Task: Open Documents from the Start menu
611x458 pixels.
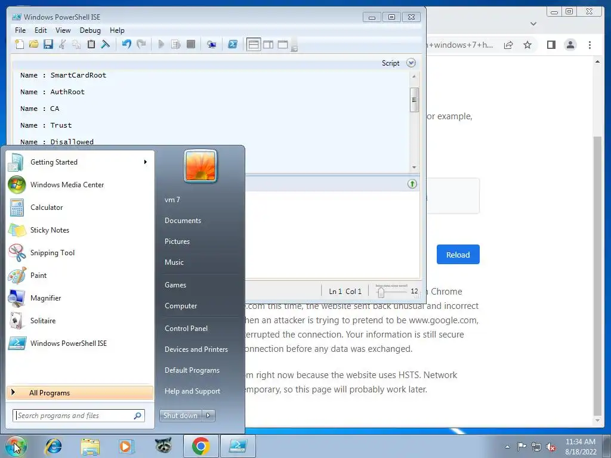Action: (183, 221)
